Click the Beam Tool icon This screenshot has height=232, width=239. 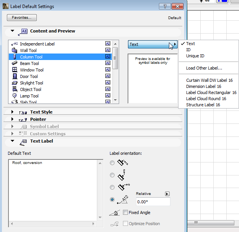point(15,63)
